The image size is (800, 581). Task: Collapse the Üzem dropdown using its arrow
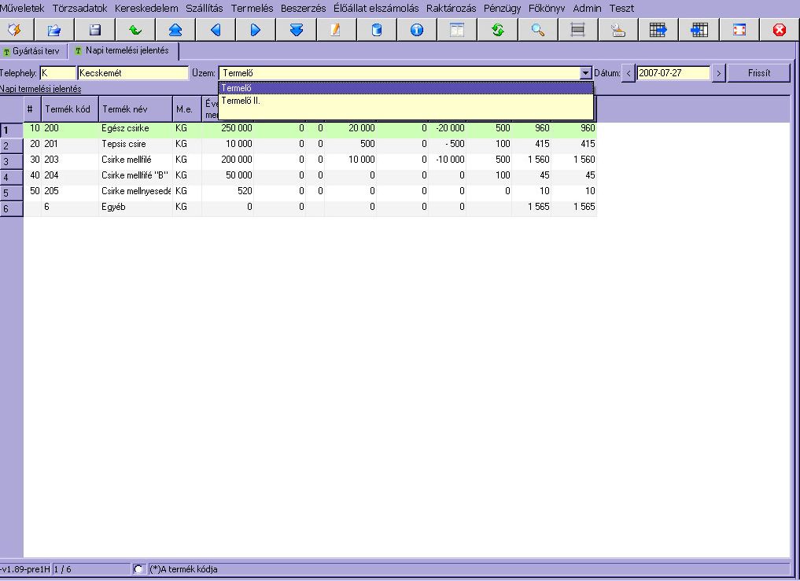pyautogui.click(x=585, y=73)
